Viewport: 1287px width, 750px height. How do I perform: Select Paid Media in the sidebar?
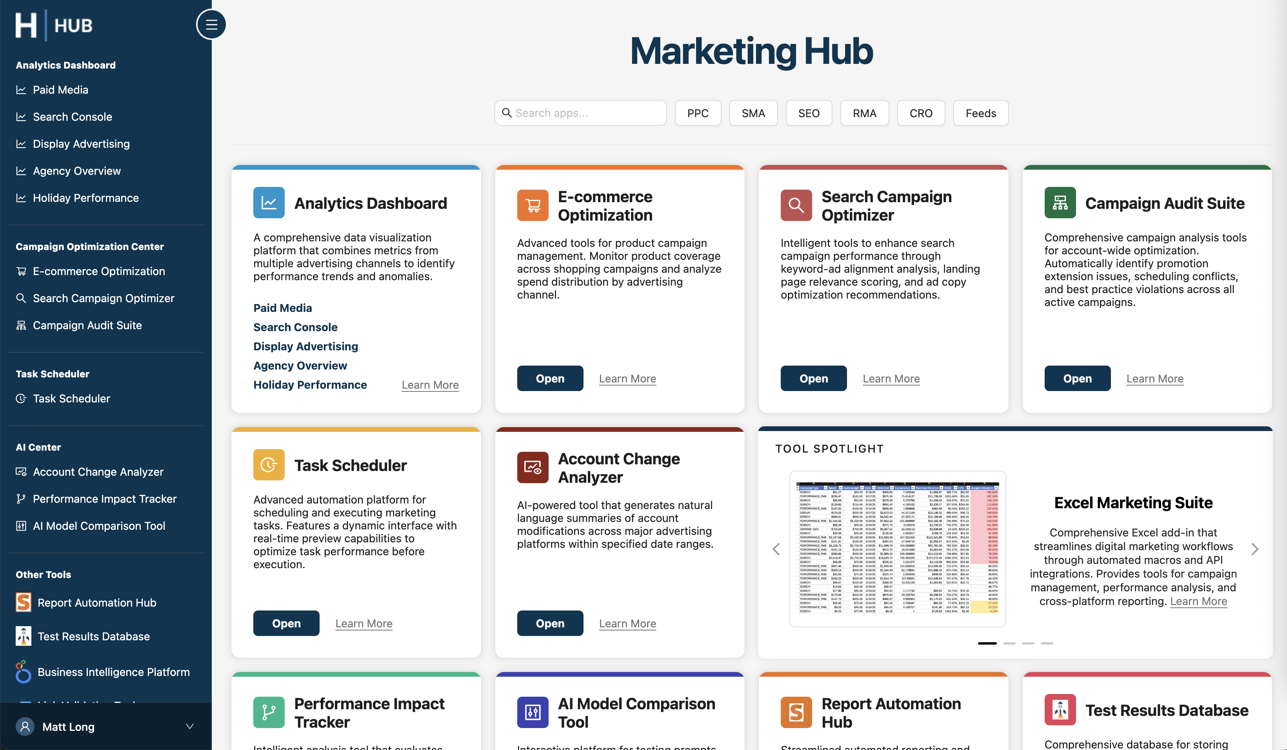[60, 89]
